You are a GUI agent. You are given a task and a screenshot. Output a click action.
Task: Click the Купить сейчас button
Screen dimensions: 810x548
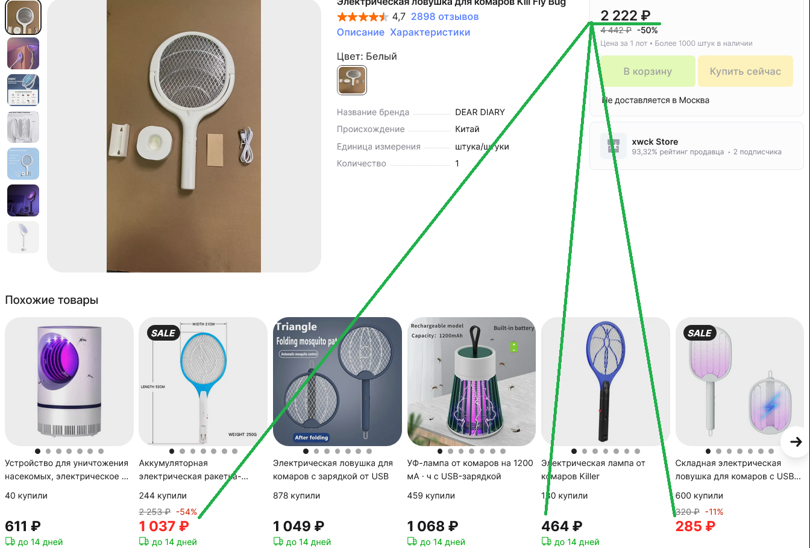(x=746, y=71)
